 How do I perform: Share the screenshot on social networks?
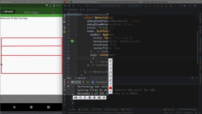coord(80,98)
